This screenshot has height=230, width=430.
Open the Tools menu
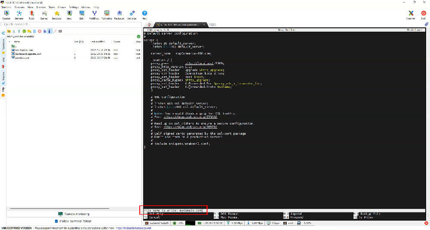point(52,7)
